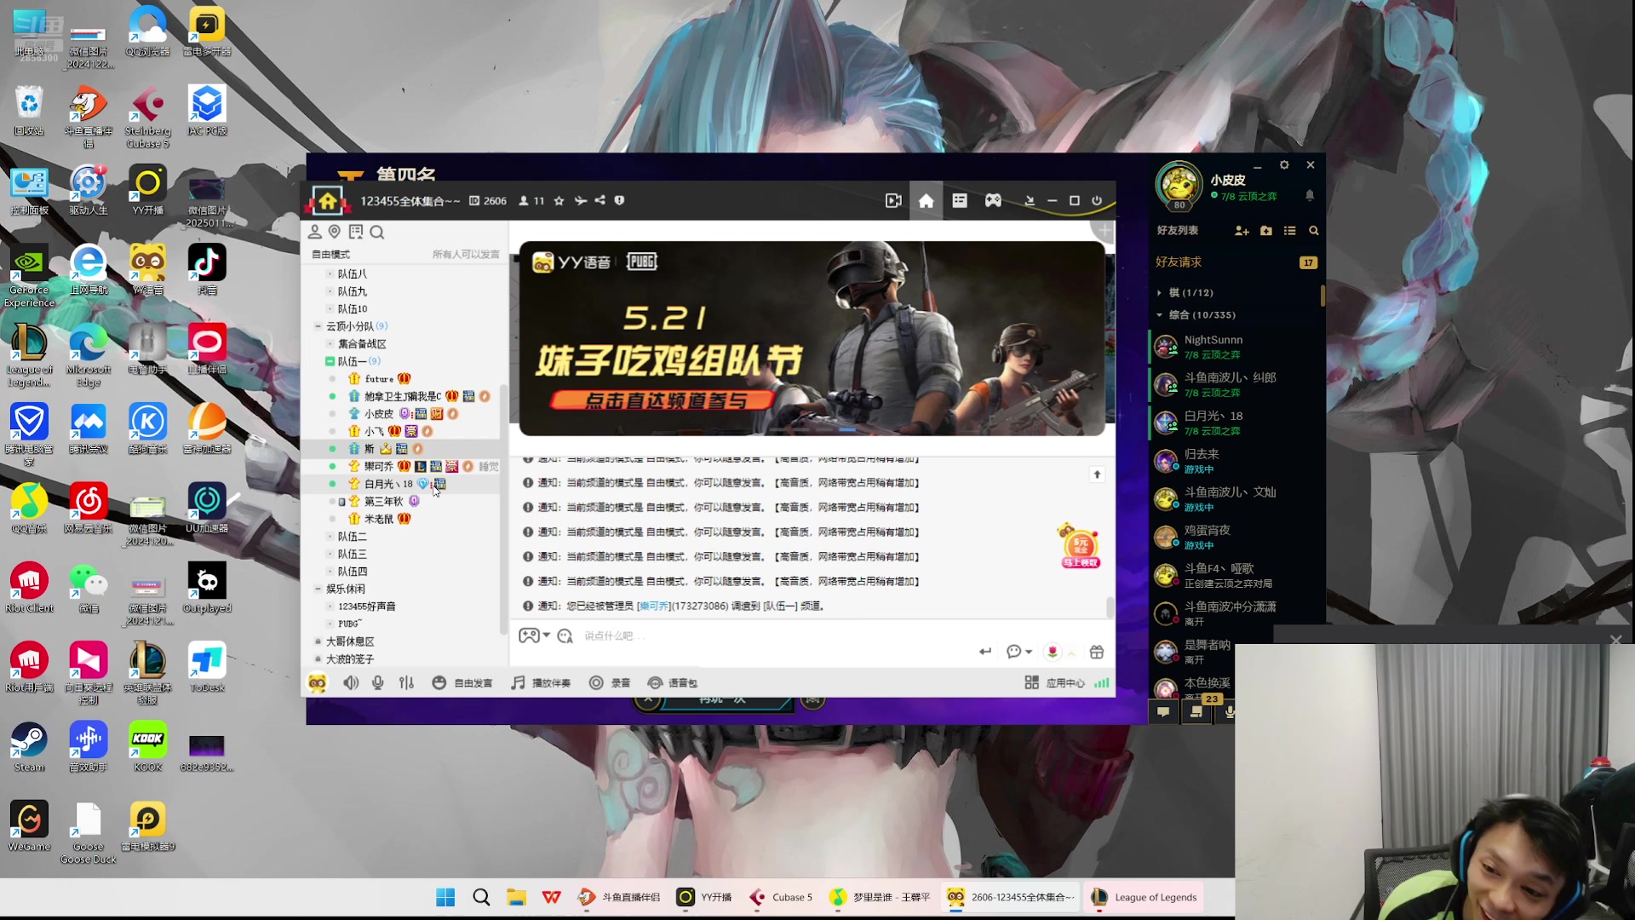Open the member list person icon above channel tree

[x=314, y=232]
